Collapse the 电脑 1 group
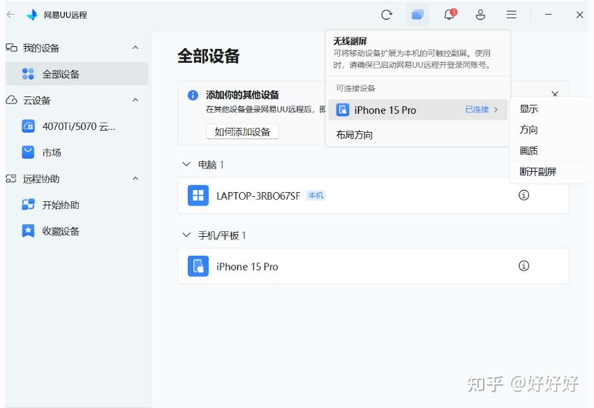The image size is (594, 408). coord(186,164)
